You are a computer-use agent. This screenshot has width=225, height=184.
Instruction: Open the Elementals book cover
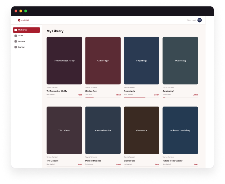[x=142, y=130]
